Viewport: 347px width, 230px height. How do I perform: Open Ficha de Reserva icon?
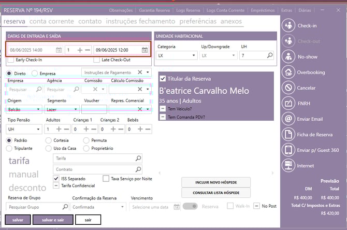pyautogui.click(x=288, y=135)
